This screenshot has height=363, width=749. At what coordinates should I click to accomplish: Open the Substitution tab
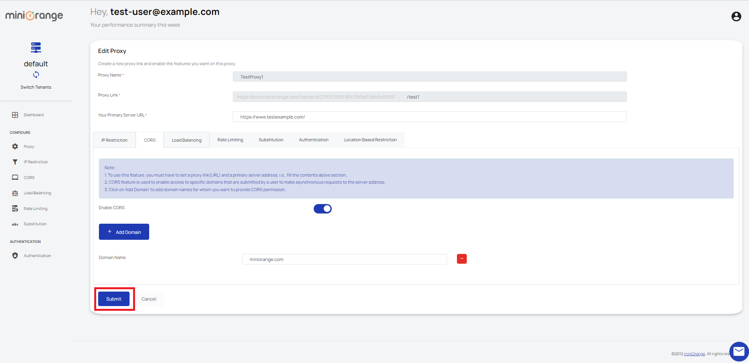(x=271, y=140)
